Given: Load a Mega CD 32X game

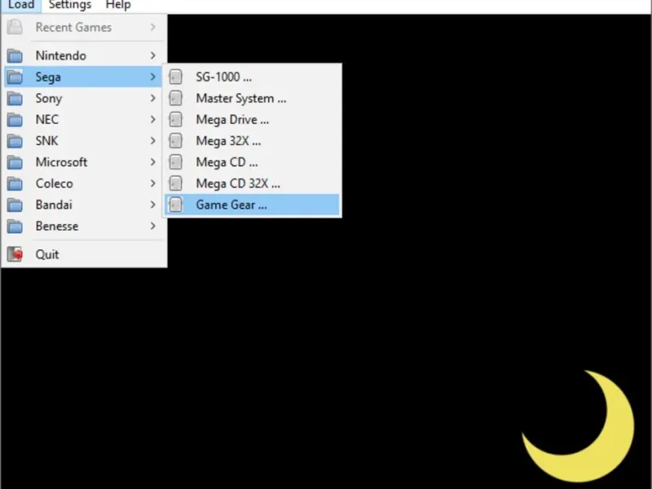Looking at the screenshot, I should tap(252, 183).
